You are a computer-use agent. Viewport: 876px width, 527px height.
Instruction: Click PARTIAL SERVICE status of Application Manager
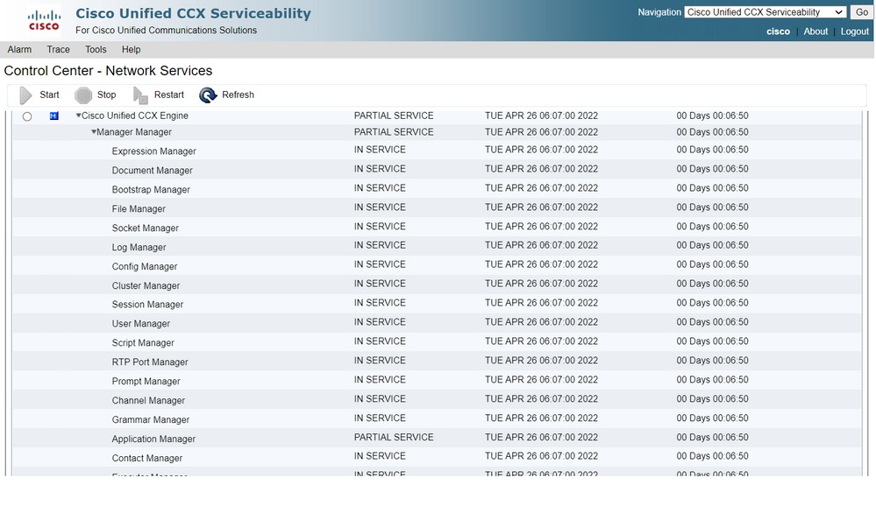point(394,437)
